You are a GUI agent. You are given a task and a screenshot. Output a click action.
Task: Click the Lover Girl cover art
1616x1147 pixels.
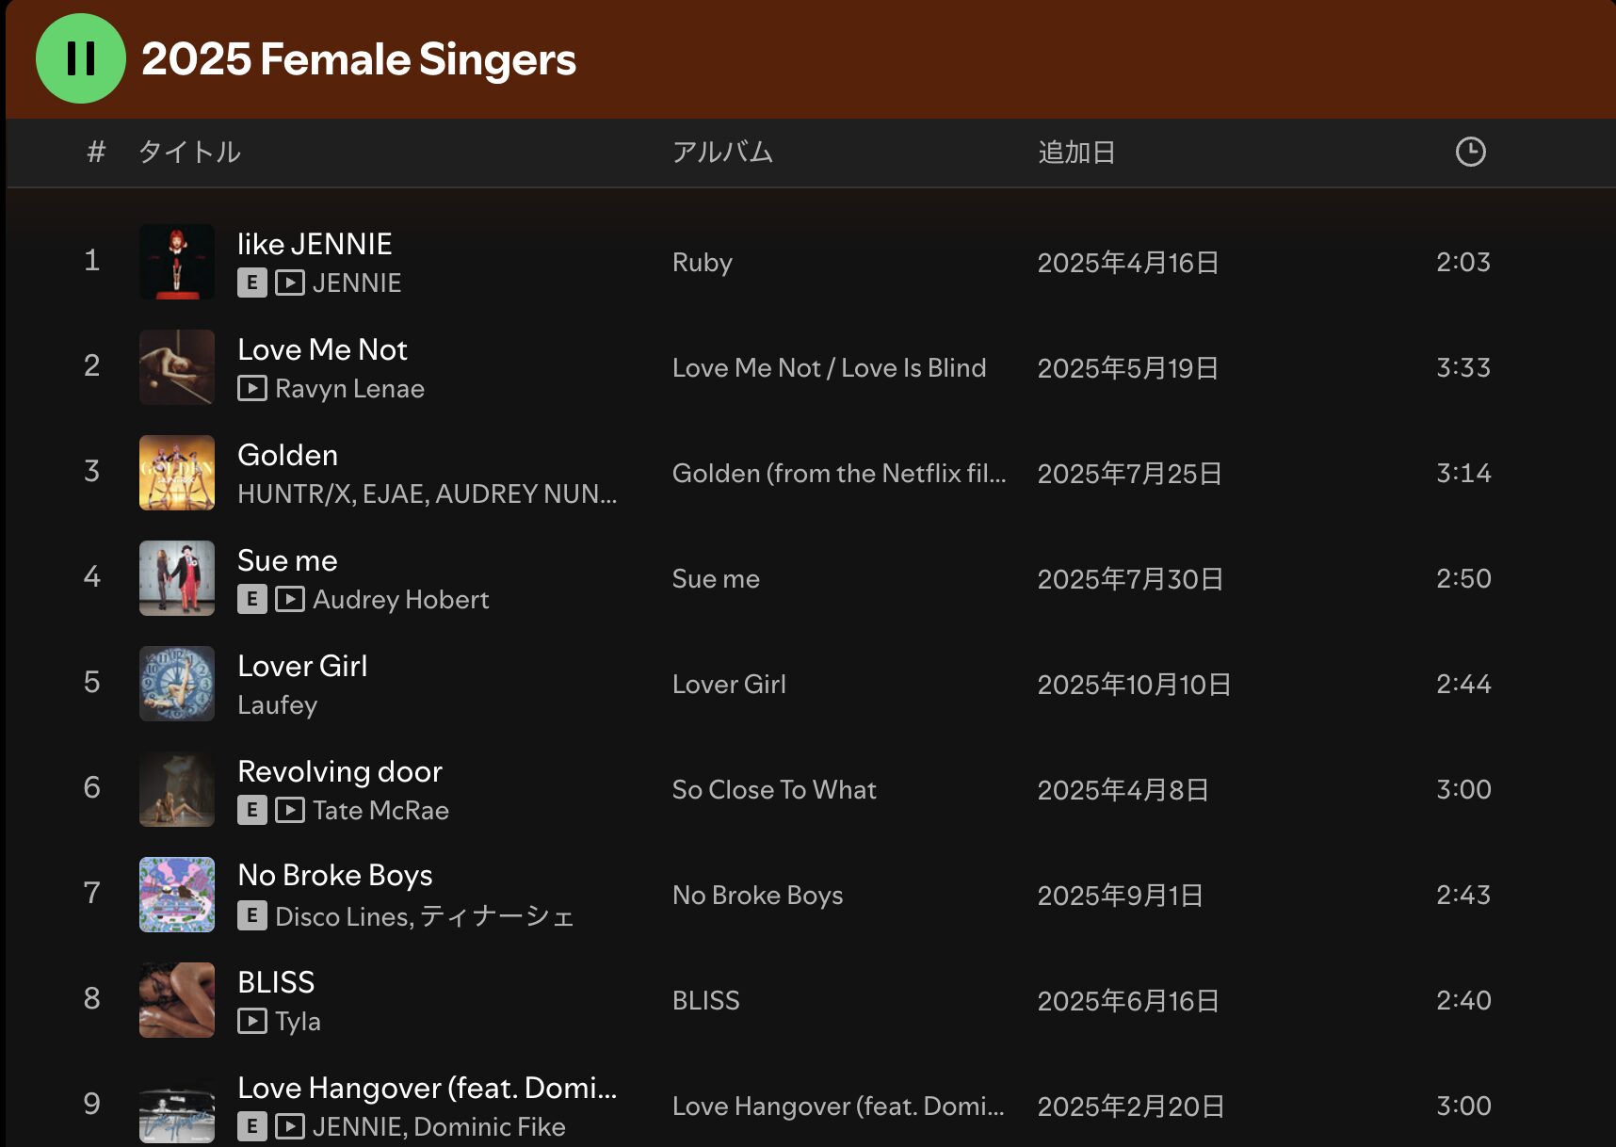(x=177, y=684)
